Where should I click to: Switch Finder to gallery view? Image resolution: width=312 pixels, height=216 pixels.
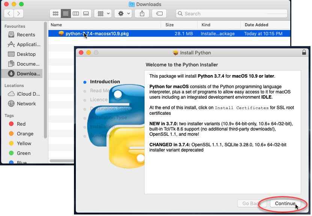[86, 13]
